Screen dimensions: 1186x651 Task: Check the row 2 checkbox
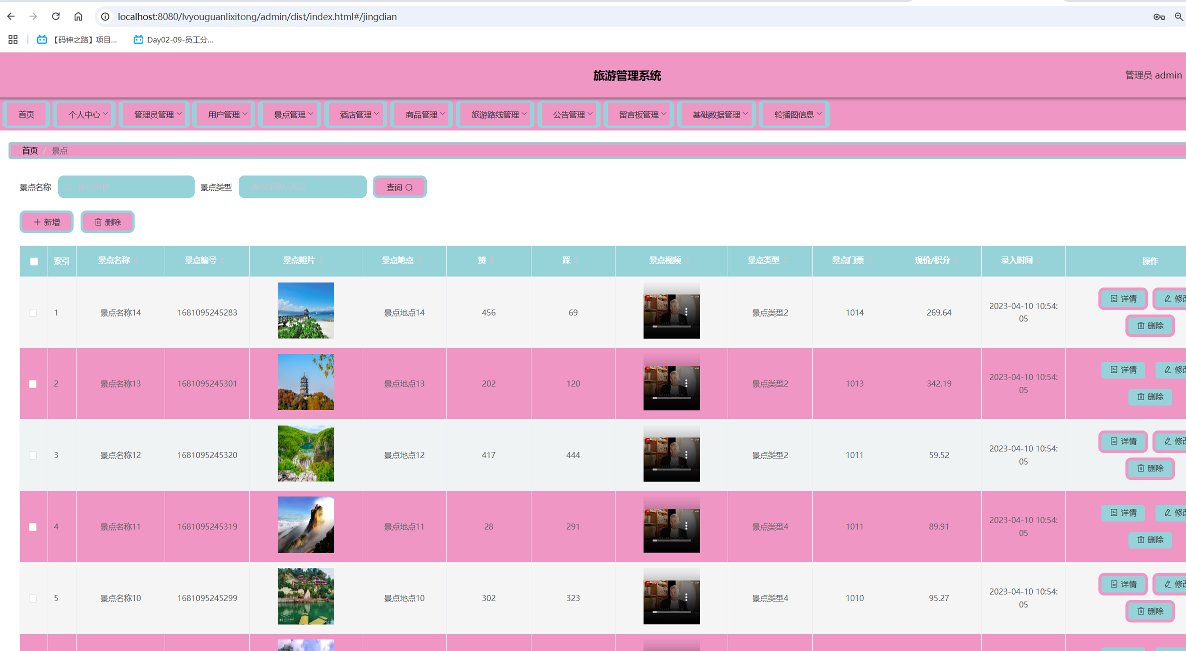click(33, 384)
